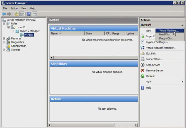Click the Back arrow toolbar icon
This screenshot has width=186, height=128.
pos(4,14)
